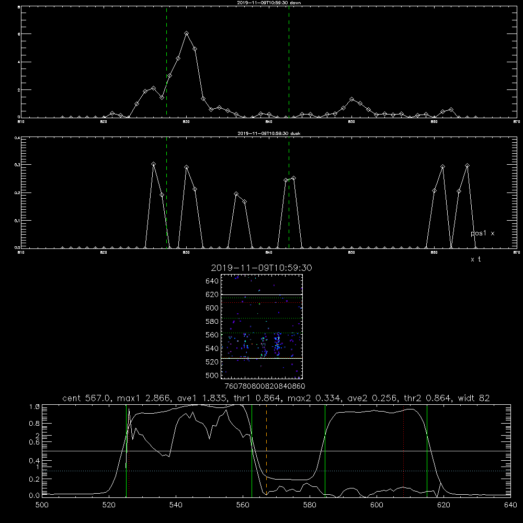Click the solid horizontal threshold line in bottom plot
This screenshot has width=523, height=523.
click(x=276, y=451)
